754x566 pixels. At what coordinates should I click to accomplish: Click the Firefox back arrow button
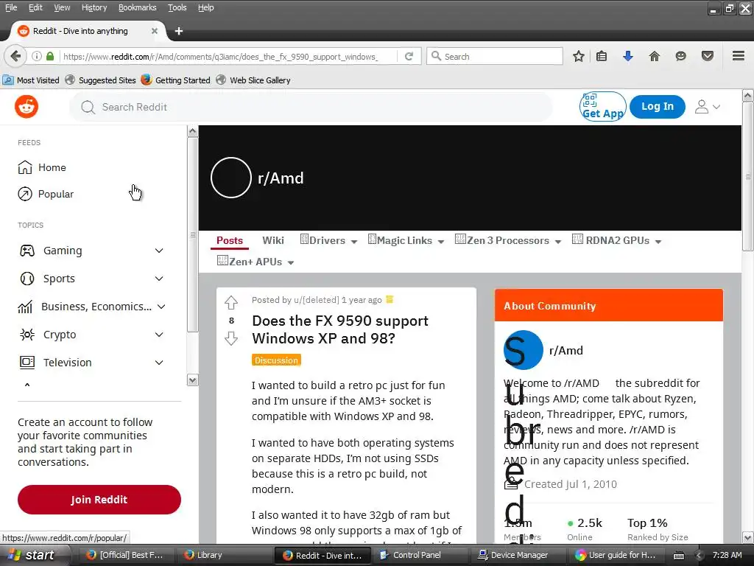[x=15, y=56]
